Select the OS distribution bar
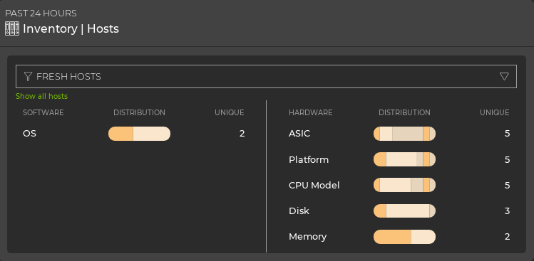The width and height of the screenshot is (534, 261). coord(139,134)
